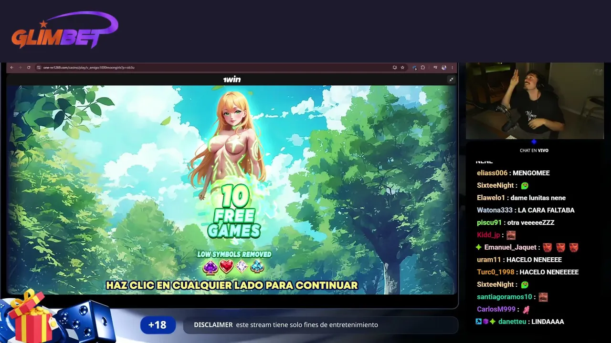Viewport: 611px width, 343px height.
Task: Click the green badge beside Emanuel_Jaquet
Action: click(479, 247)
